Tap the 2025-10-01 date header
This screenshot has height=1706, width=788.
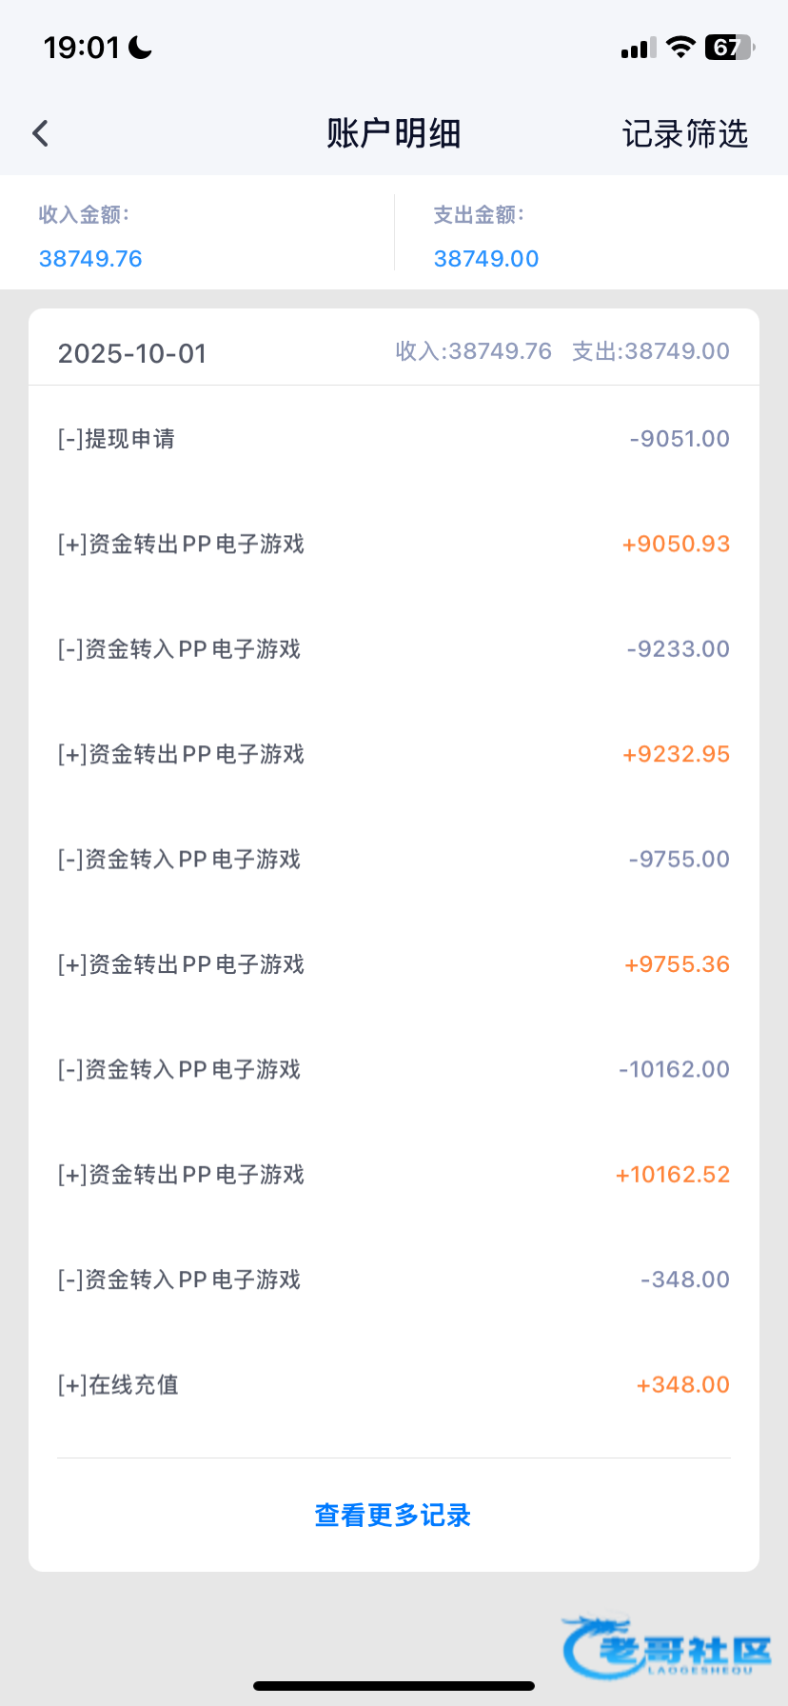click(x=132, y=353)
